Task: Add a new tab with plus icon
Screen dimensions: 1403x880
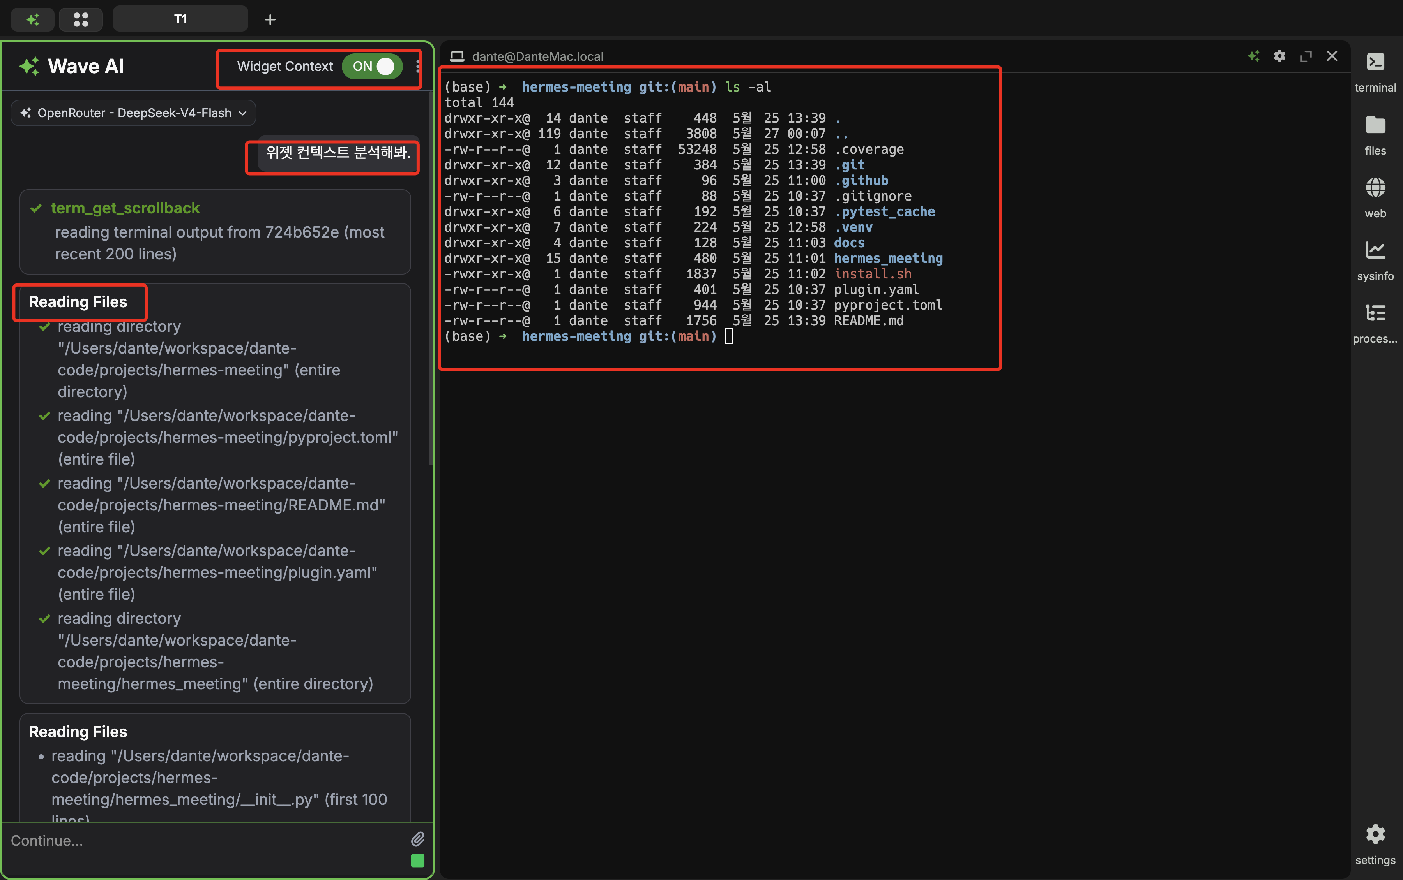Action: tap(270, 20)
